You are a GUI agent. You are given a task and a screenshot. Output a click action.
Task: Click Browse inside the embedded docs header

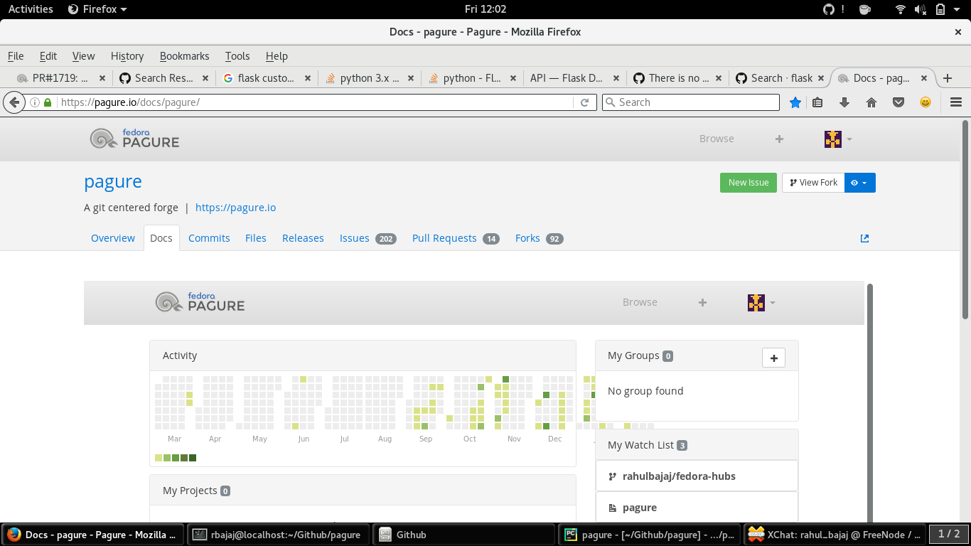[640, 302]
